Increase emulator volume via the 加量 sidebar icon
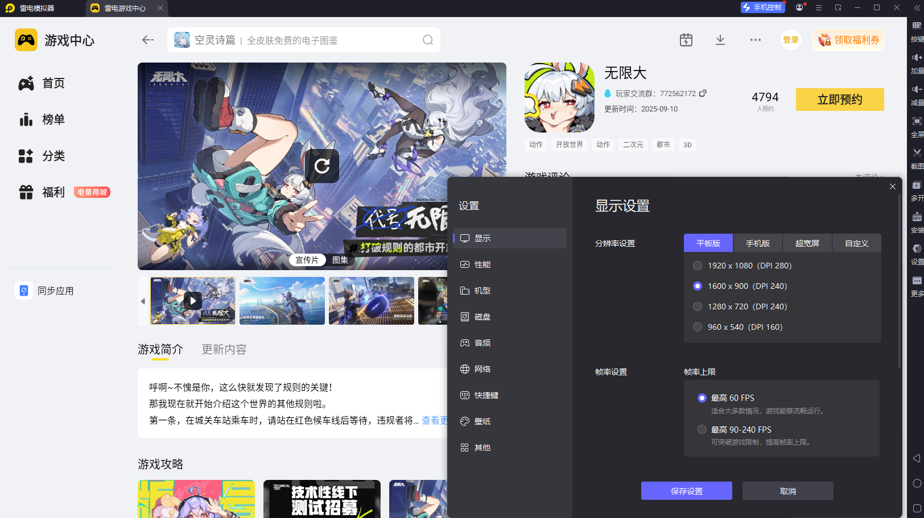924x518 pixels. pyautogui.click(x=916, y=57)
